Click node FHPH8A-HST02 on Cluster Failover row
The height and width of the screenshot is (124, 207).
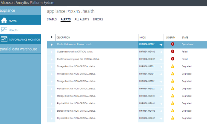(x=147, y=44)
